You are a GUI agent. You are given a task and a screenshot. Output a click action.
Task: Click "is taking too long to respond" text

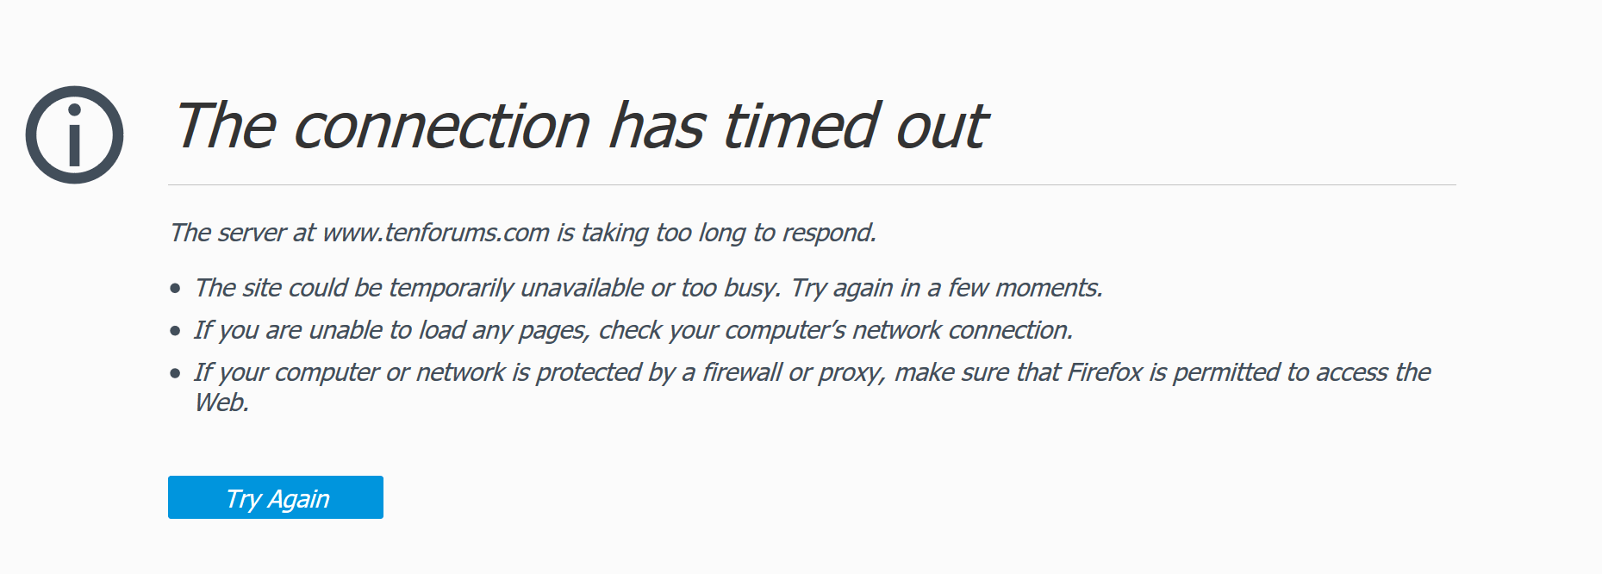[x=716, y=233]
